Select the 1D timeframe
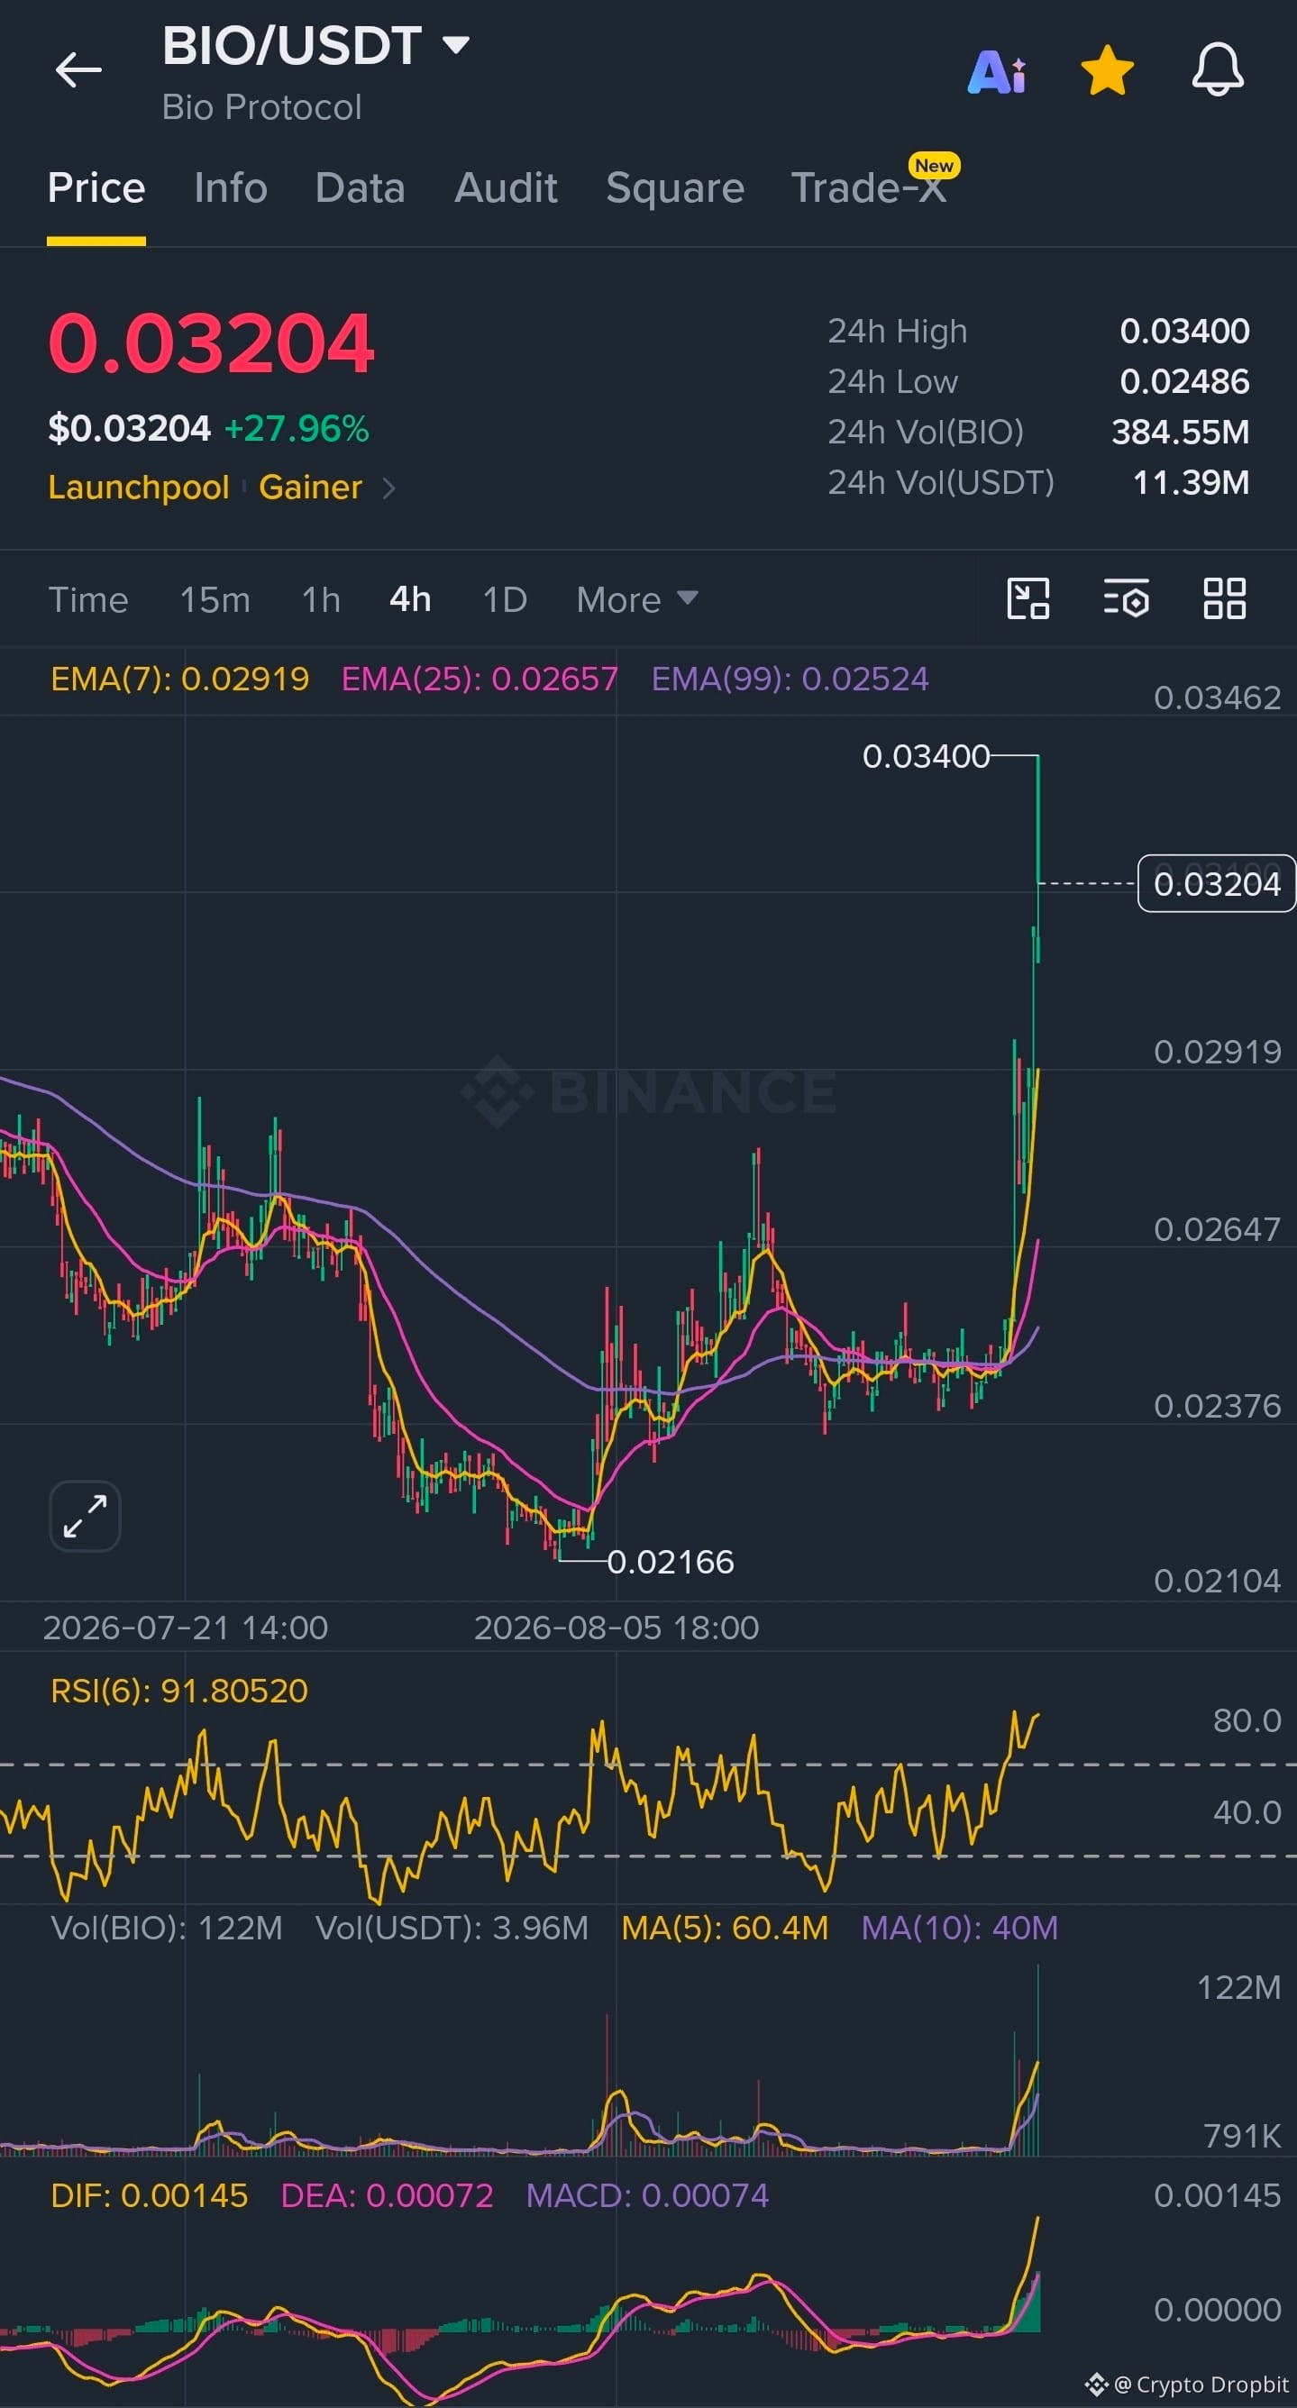Image resolution: width=1297 pixels, height=2408 pixels. (x=505, y=599)
